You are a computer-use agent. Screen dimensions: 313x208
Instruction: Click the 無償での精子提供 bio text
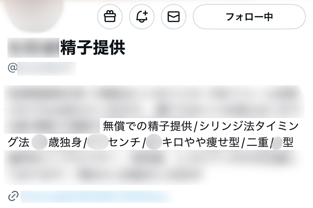[x=147, y=127]
